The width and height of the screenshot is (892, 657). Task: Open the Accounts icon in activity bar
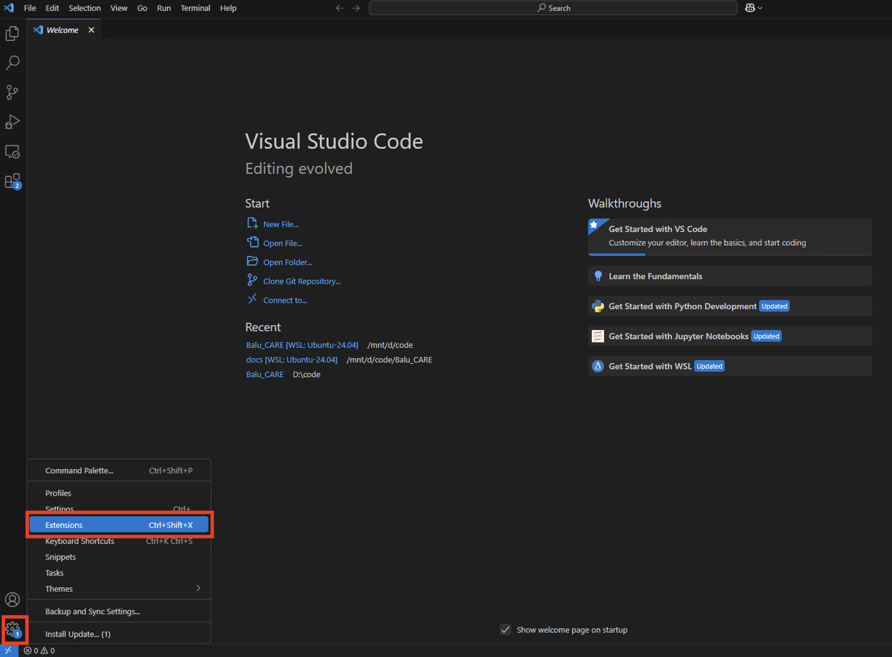pos(12,599)
